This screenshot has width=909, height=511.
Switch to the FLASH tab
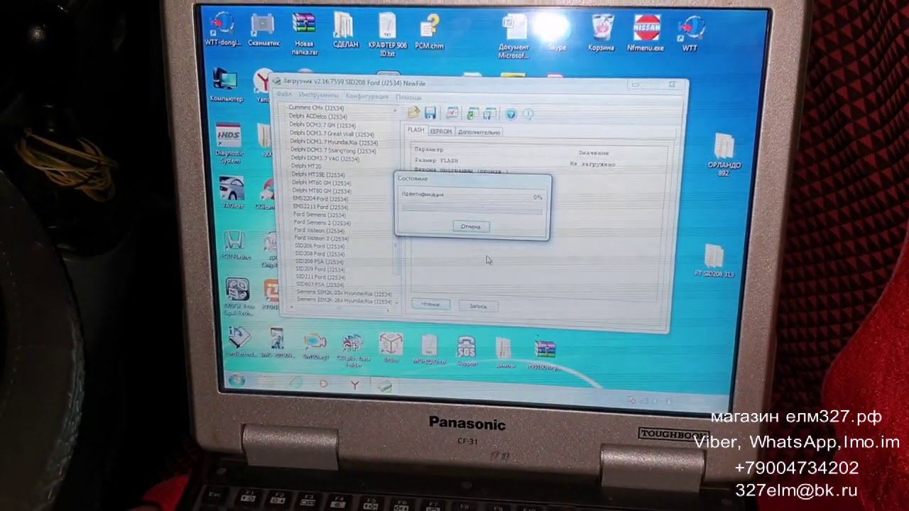pyautogui.click(x=415, y=131)
